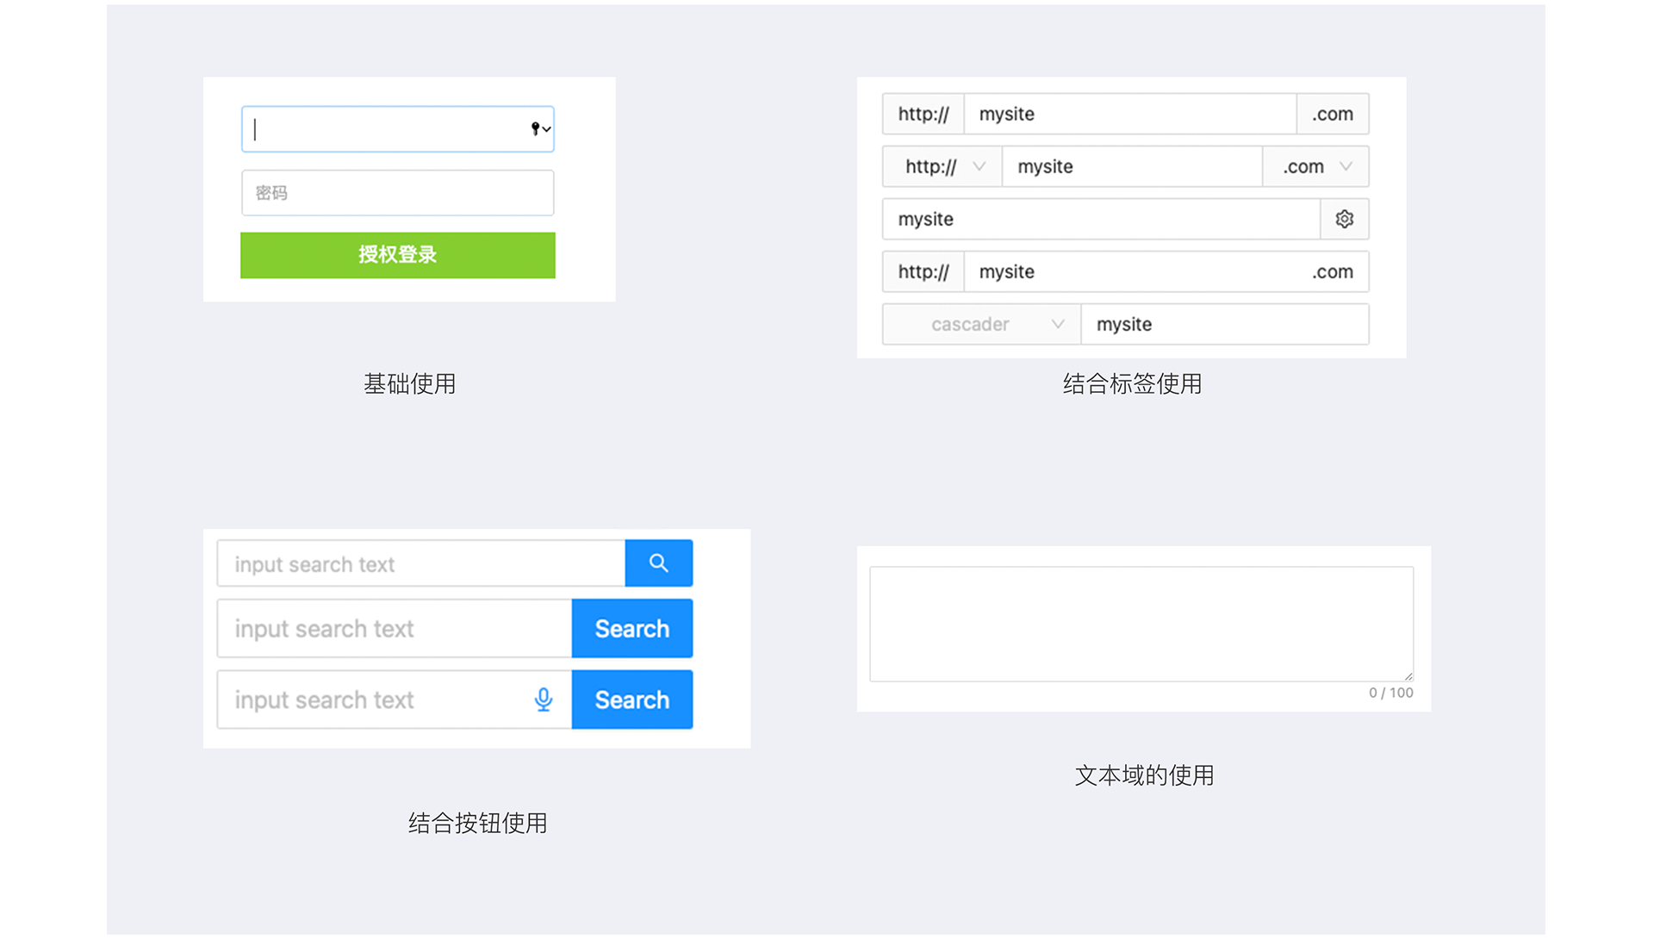Click the large empty textarea
Screen dimensions: 1654x939
[x=1141, y=624]
